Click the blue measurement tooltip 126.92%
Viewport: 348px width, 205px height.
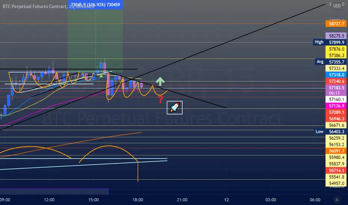96,4
